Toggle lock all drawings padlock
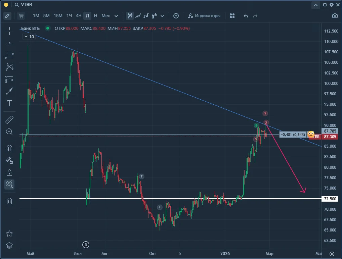This screenshot has height=259, width=342. 9,172
